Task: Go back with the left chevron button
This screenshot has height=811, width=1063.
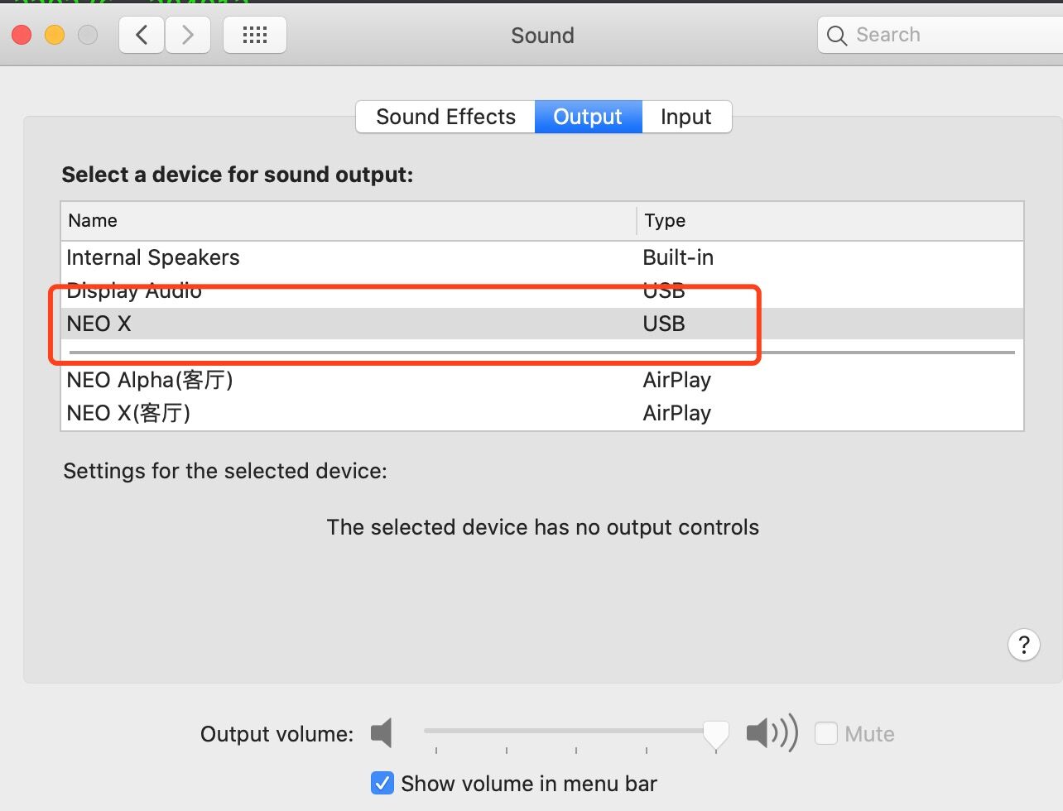Action: coord(142,35)
